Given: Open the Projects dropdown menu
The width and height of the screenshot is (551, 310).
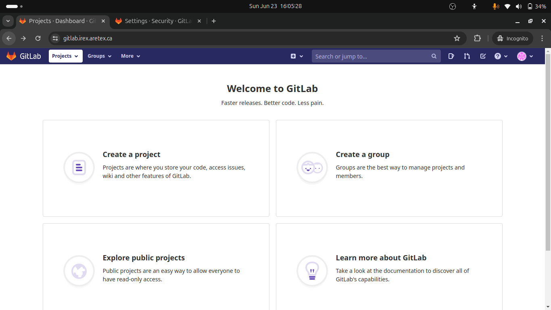Looking at the screenshot, I should point(65,56).
